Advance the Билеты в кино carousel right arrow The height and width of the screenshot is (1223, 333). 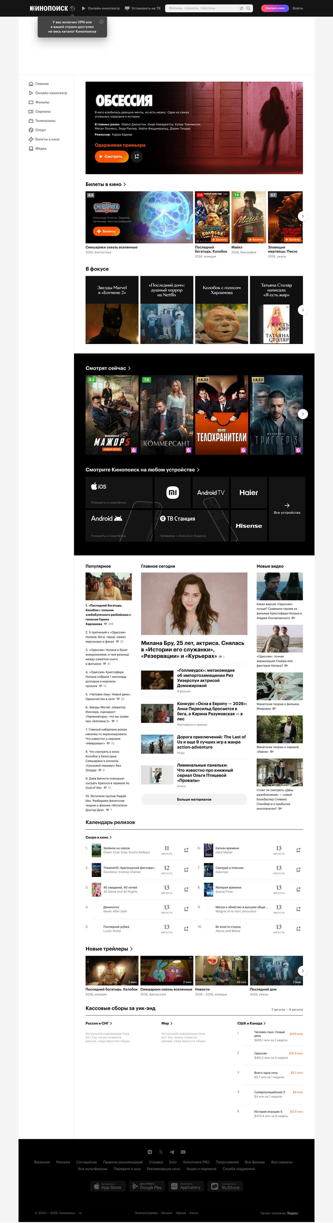303,216
